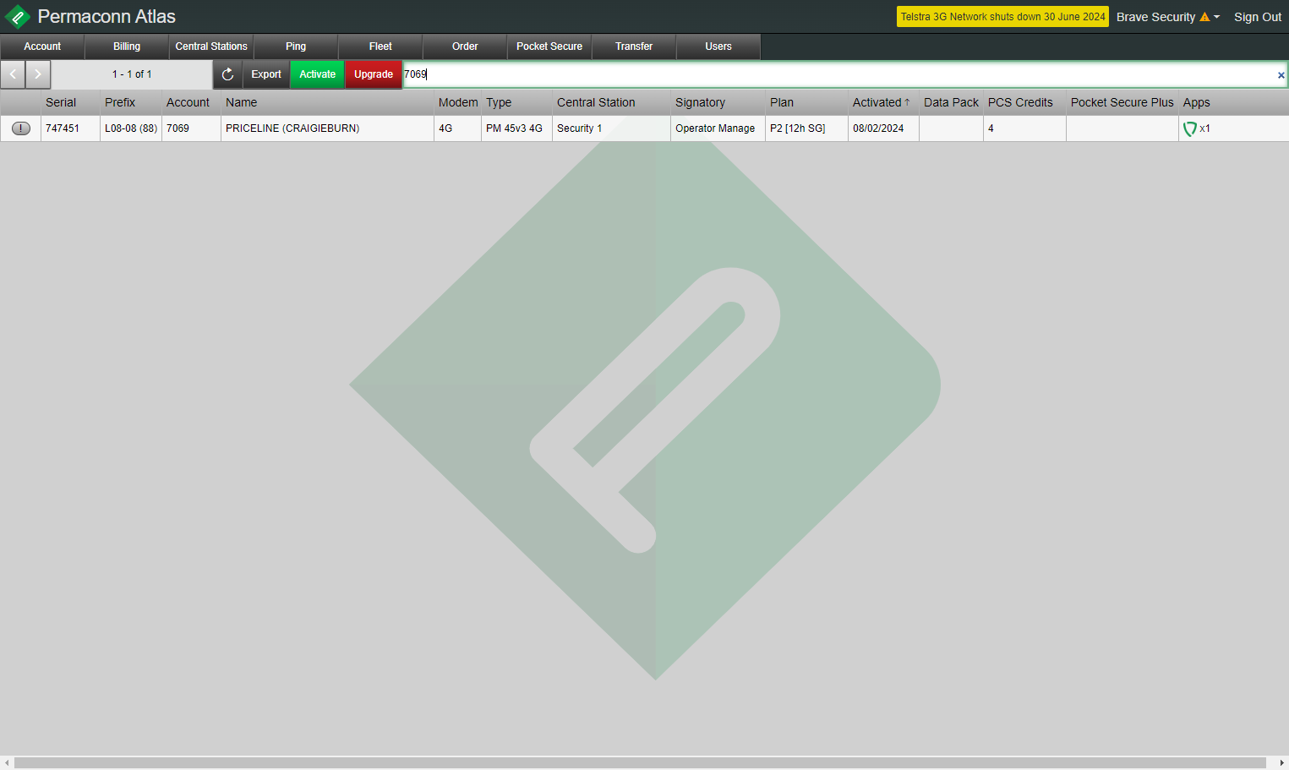This screenshot has height=770, width=1289.
Task: Sort by the PCS Credits column header
Action: click(x=1024, y=102)
